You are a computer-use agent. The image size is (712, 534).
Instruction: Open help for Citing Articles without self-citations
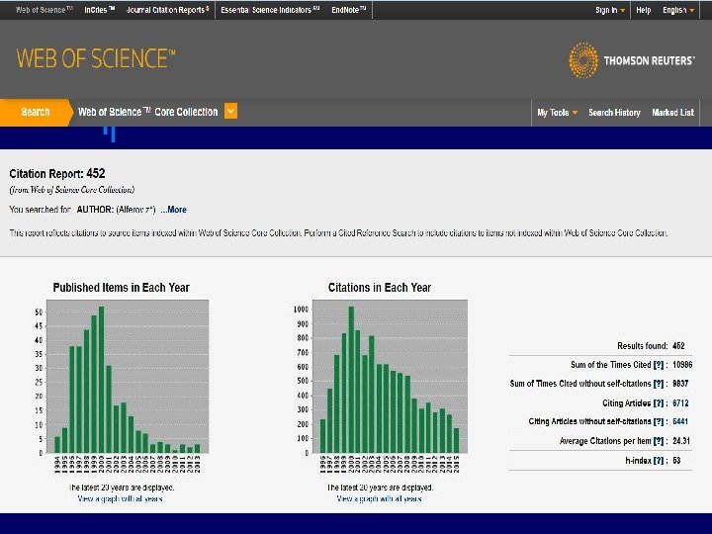pyautogui.click(x=658, y=421)
